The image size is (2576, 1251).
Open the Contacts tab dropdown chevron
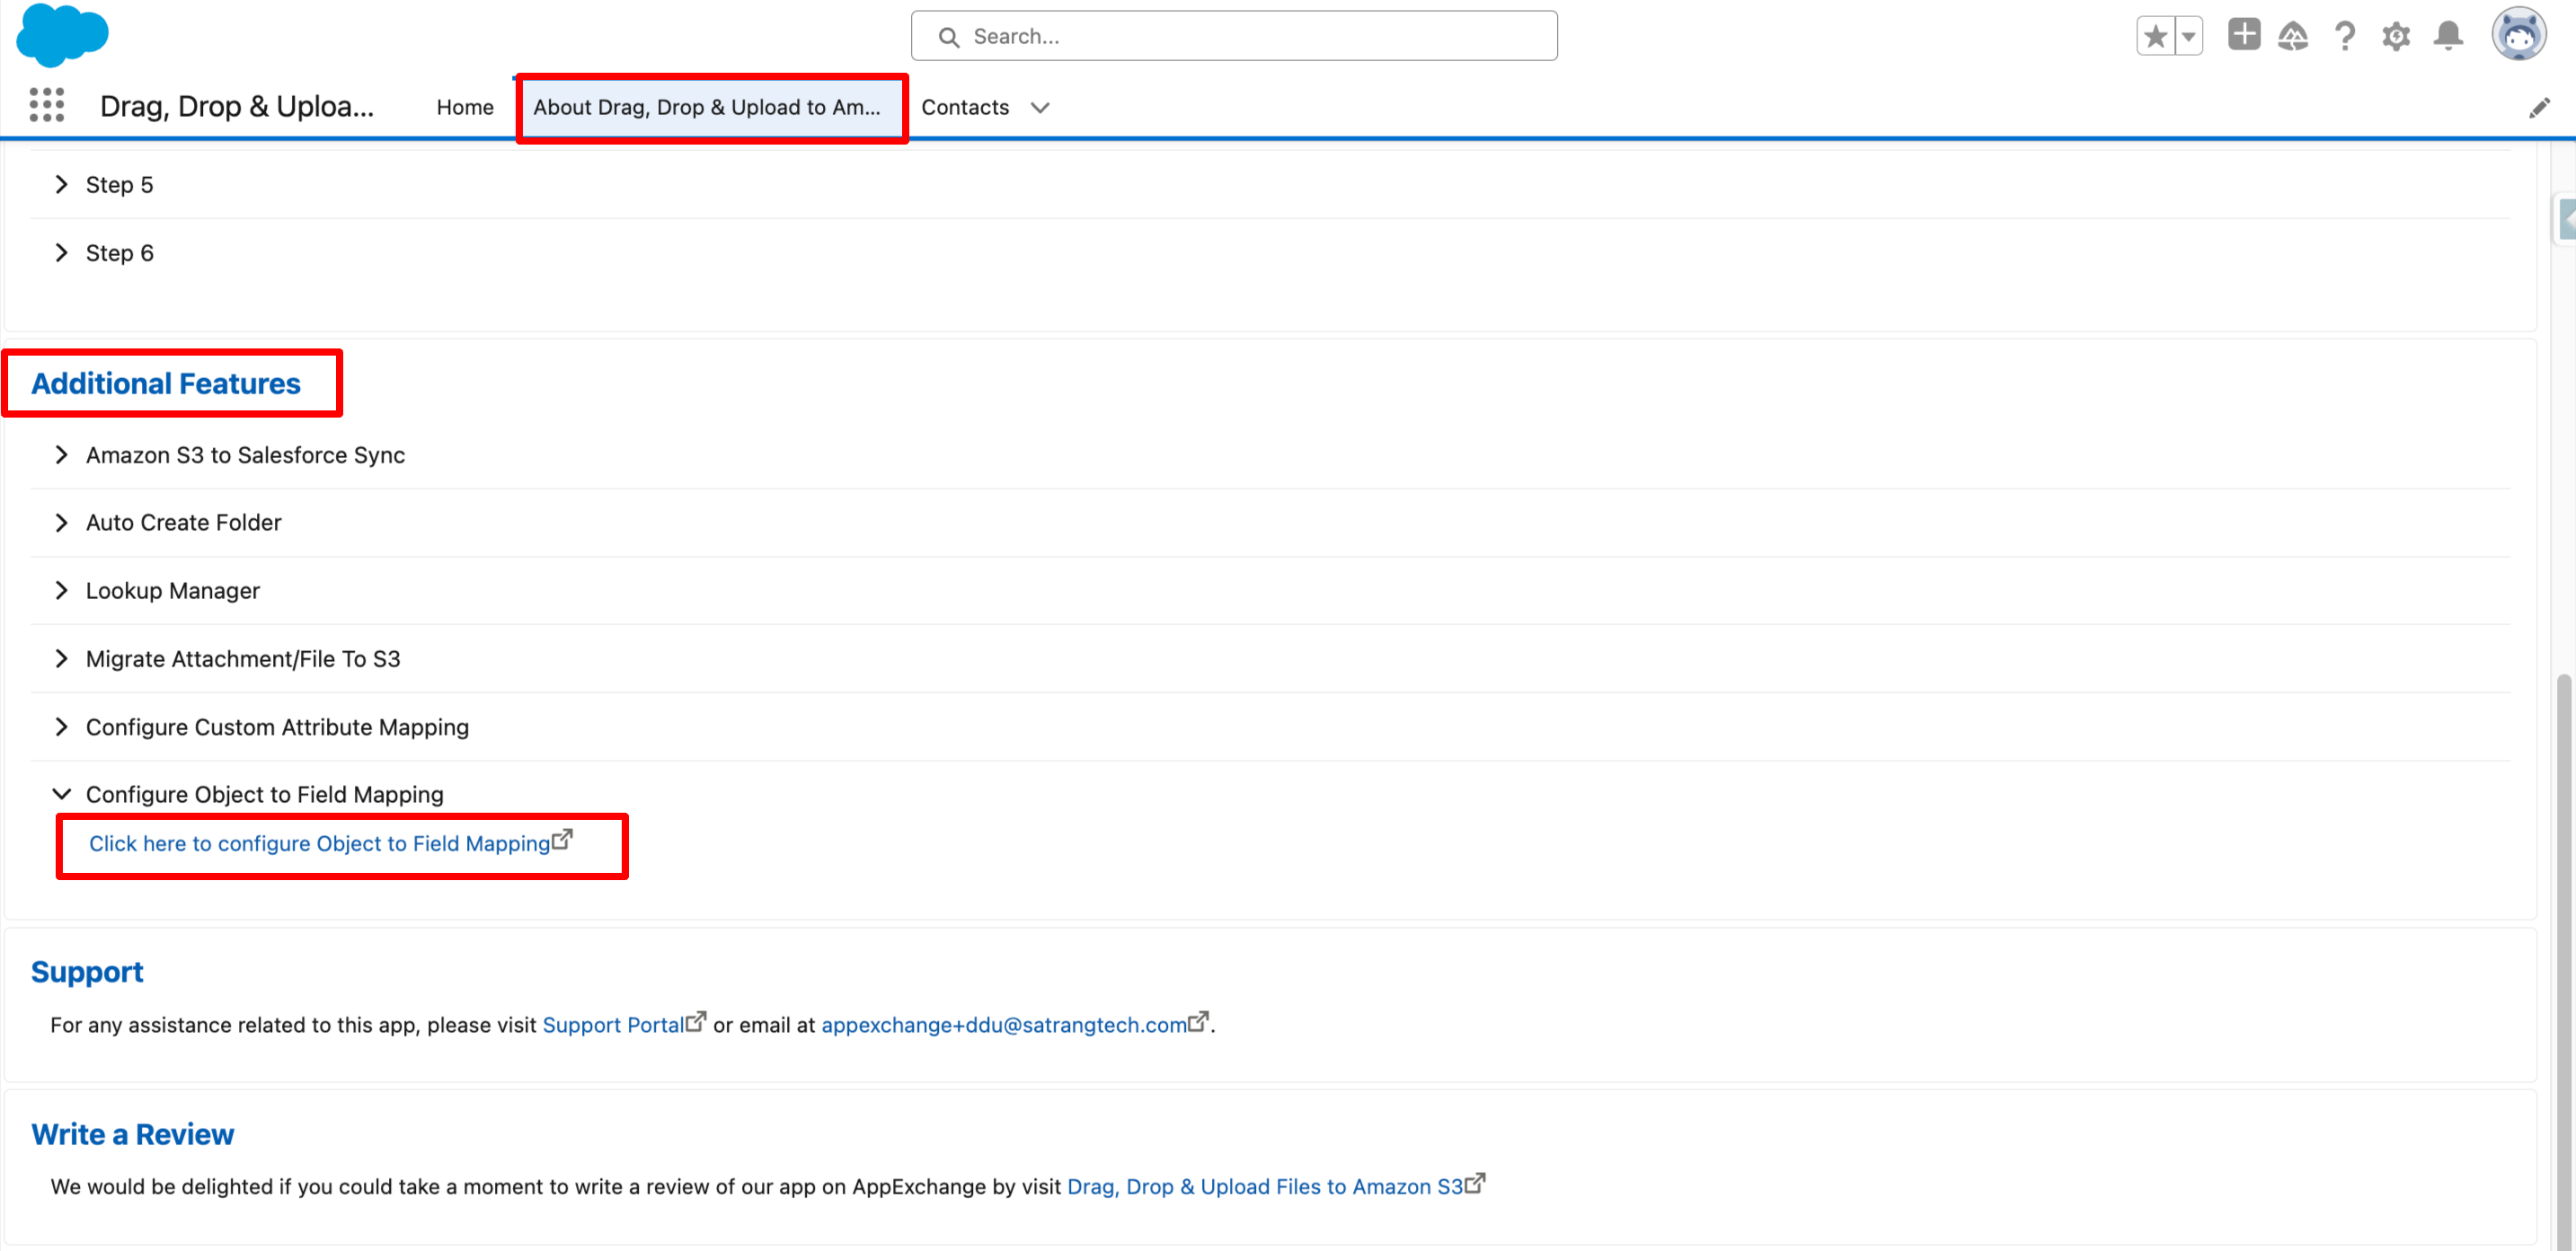pos(1040,108)
